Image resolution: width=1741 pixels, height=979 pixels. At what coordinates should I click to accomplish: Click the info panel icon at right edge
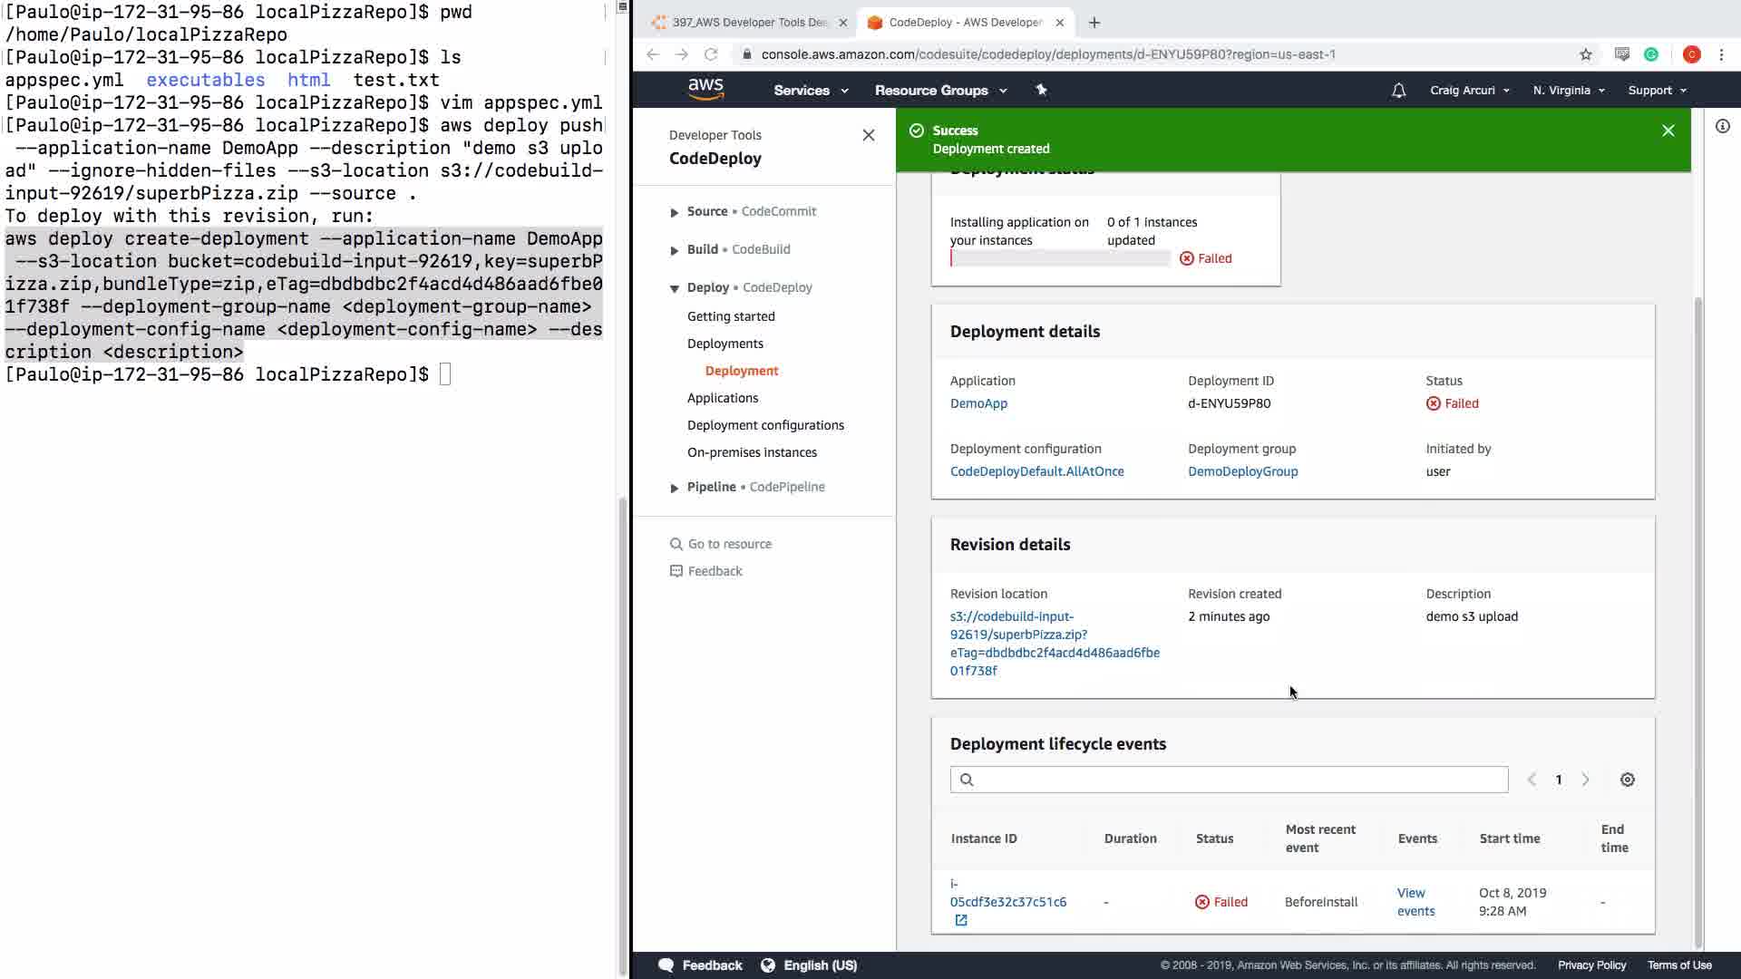pos(1722,126)
